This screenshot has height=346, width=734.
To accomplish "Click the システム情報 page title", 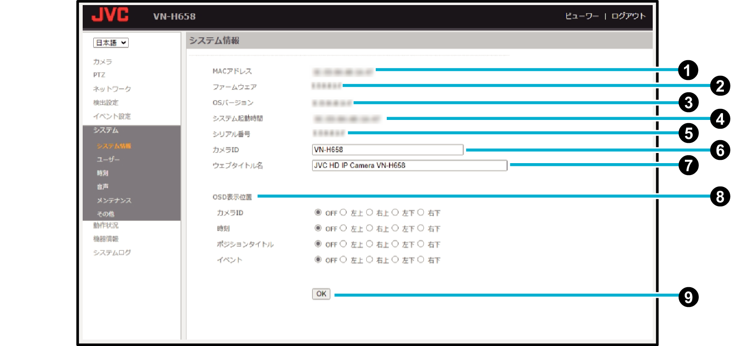I will click(x=214, y=40).
